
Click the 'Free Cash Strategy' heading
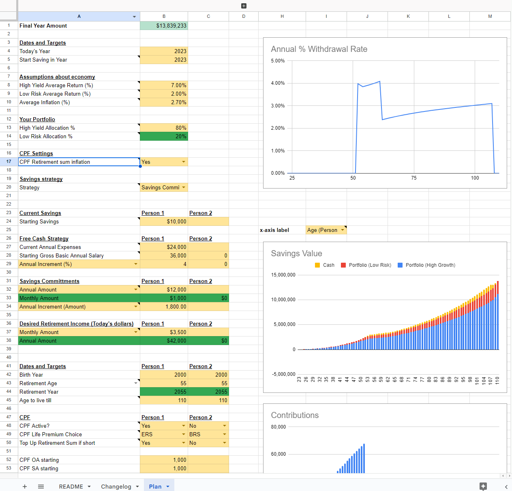click(x=44, y=238)
